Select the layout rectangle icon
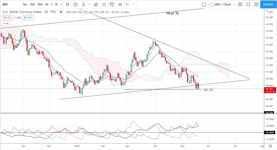The width and height of the screenshot is (277, 150). pyautogui.click(x=204, y=4)
